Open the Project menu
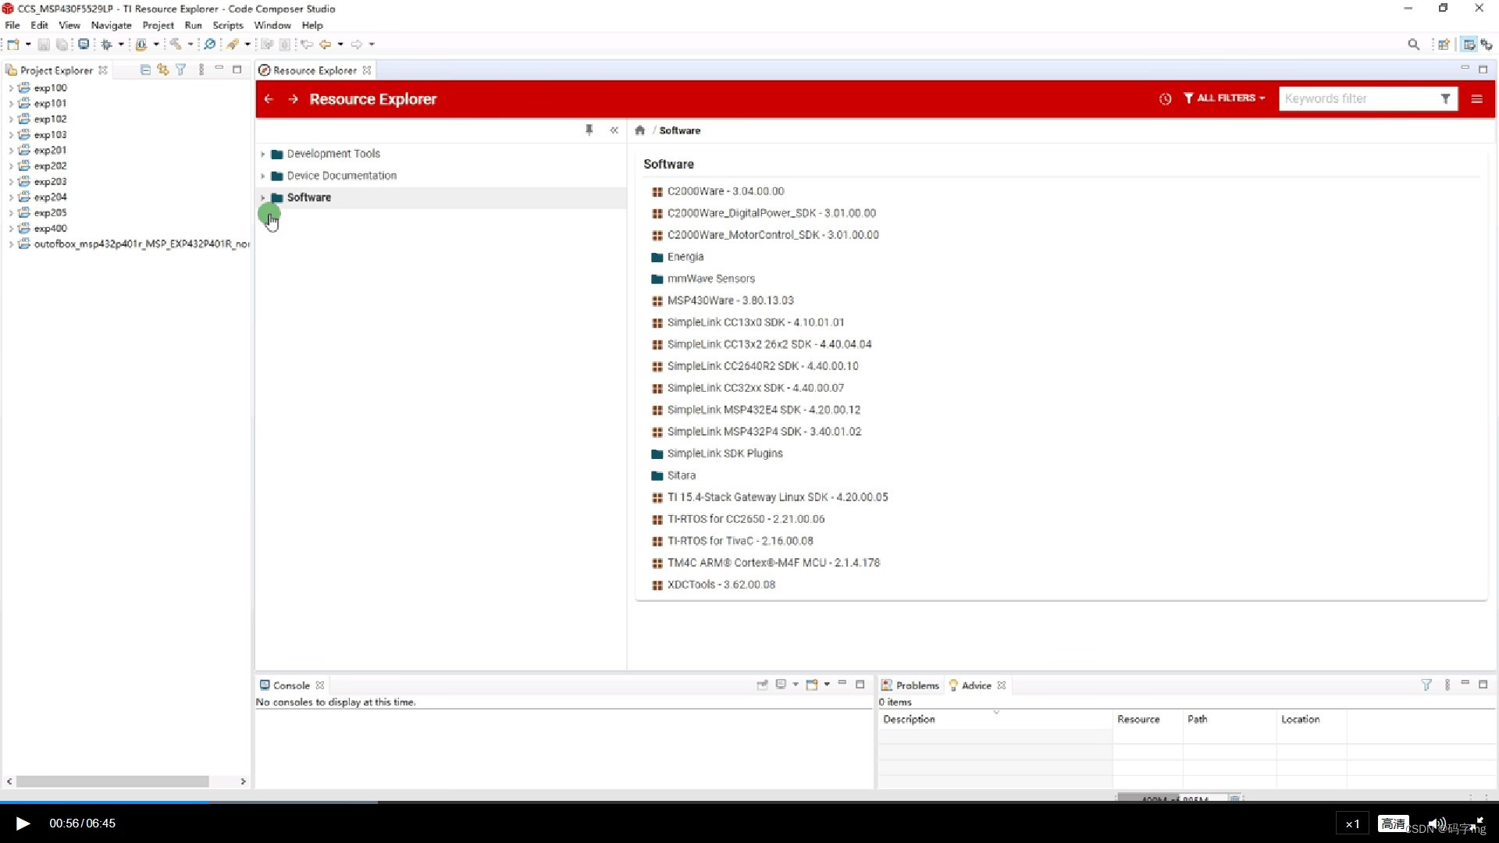The image size is (1499, 843). [158, 25]
